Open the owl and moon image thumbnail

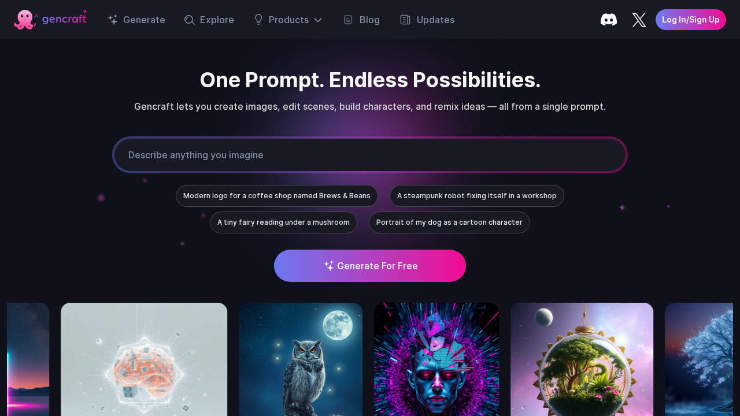[x=301, y=359]
